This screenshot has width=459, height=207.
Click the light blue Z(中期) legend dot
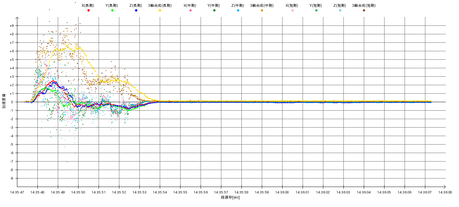238,11
